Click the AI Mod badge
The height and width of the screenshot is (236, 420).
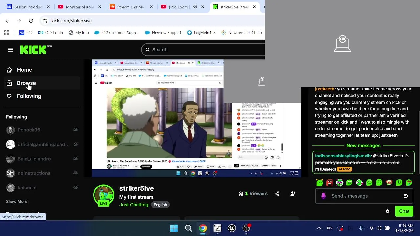click(345, 169)
